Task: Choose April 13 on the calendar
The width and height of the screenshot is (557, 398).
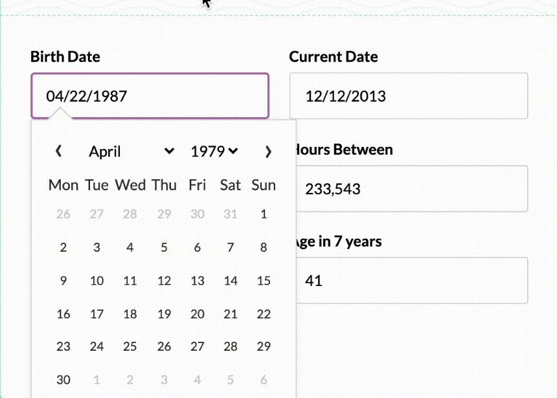Action: tap(198, 281)
